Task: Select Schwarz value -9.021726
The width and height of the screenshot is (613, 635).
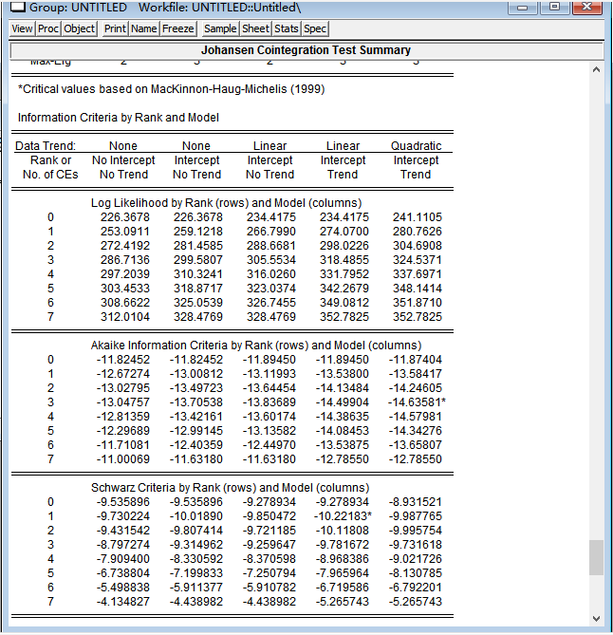Action: (x=416, y=559)
